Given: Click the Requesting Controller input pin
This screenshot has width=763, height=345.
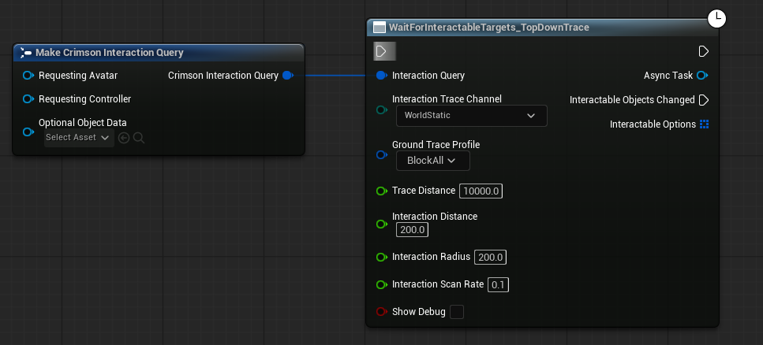Looking at the screenshot, I should click(x=28, y=99).
